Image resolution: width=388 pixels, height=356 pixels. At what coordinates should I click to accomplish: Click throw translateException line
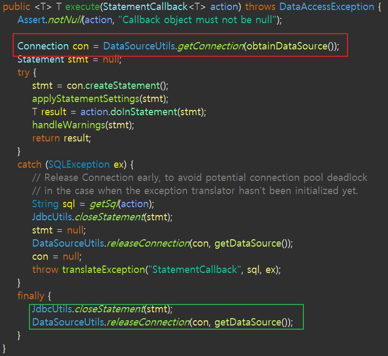[x=156, y=270]
